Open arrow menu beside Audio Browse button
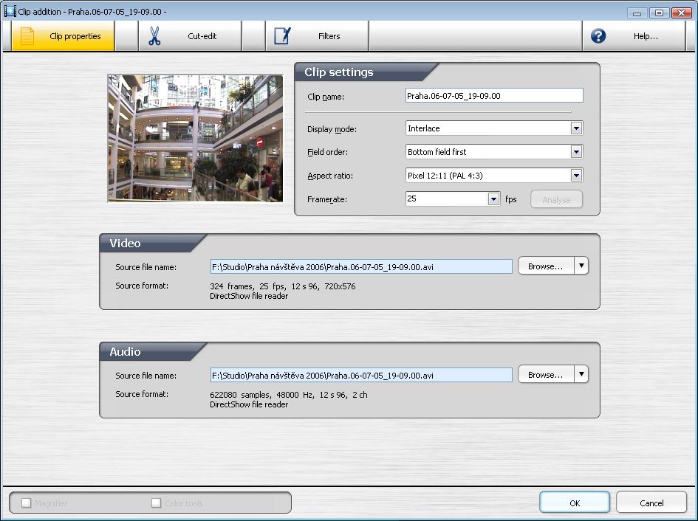Screen dimensions: 698x521 tap(581, 375)
